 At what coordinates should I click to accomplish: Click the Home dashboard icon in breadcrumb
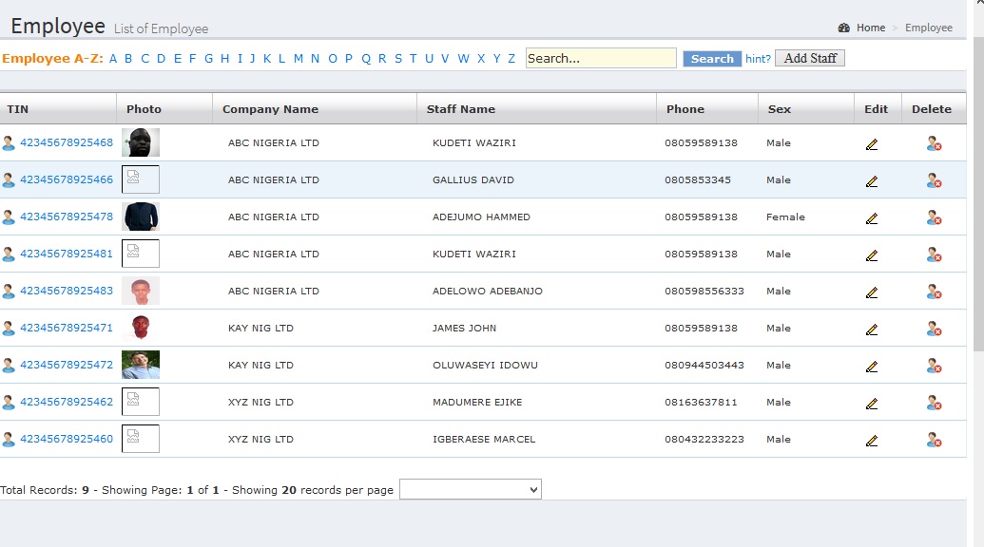pyautogui.click(x=844, y=28)
